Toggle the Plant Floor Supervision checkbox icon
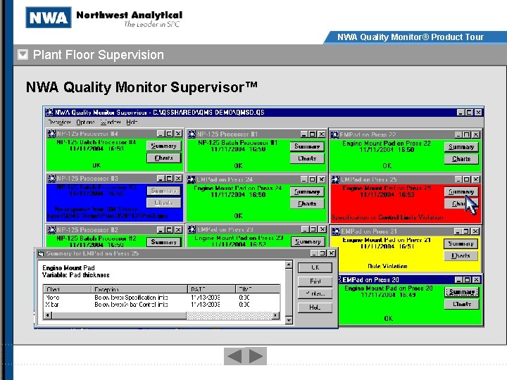Image resolution: width=507 pixels, height=380 pixels. coord(23,55)
